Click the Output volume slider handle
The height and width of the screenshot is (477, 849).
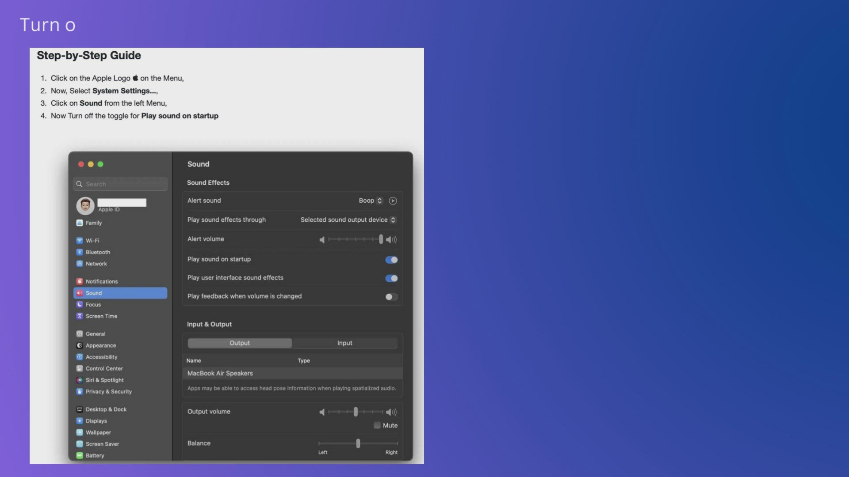tap(356, 412)
